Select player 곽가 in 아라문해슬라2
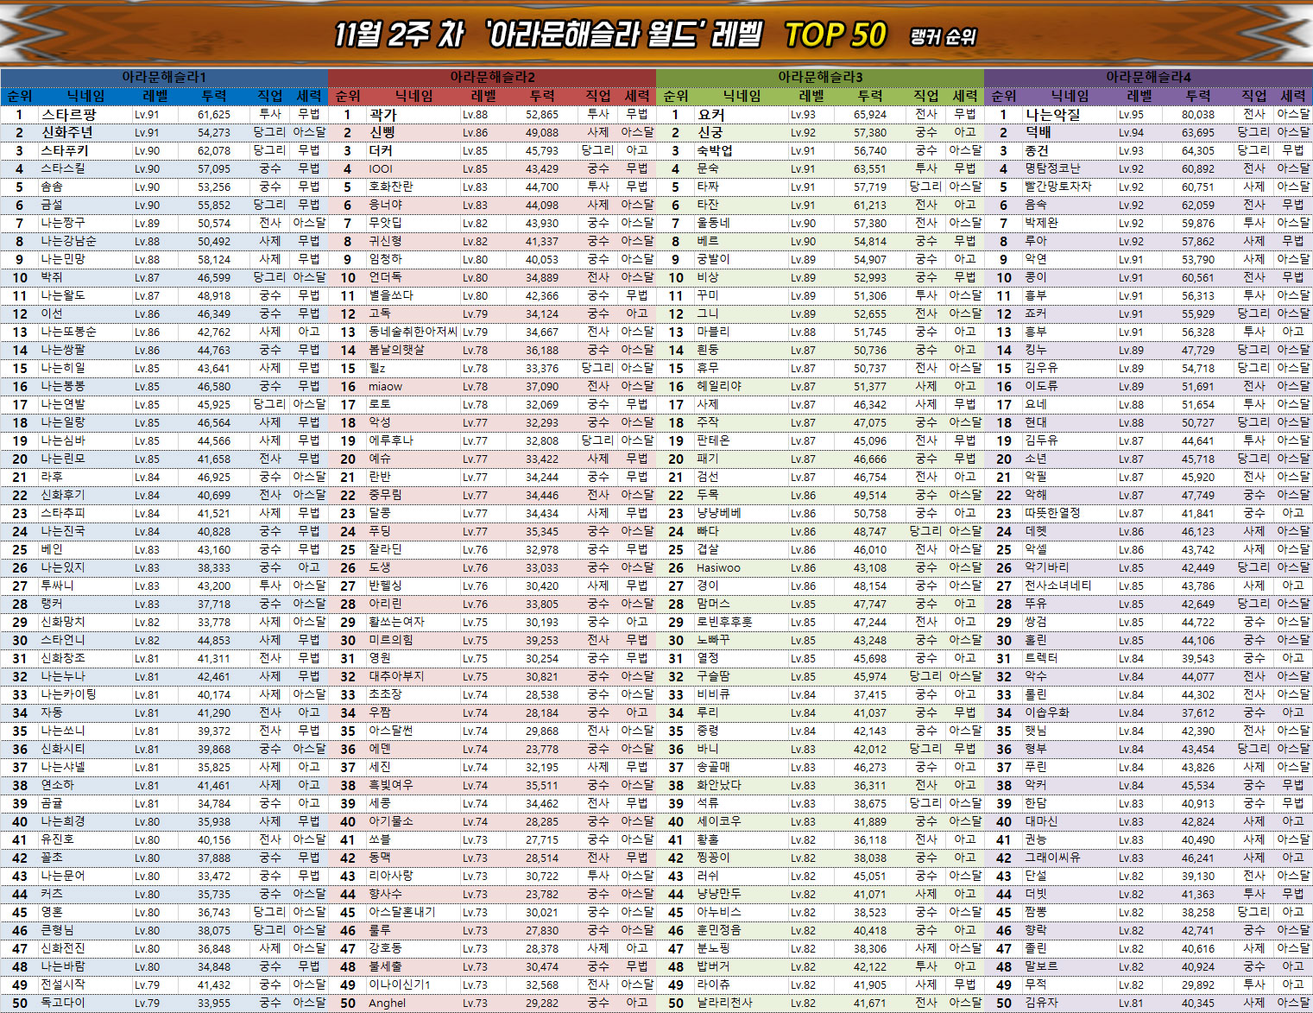Image resolution: width=1313 pixels, height=1013 pixels. 382,114
